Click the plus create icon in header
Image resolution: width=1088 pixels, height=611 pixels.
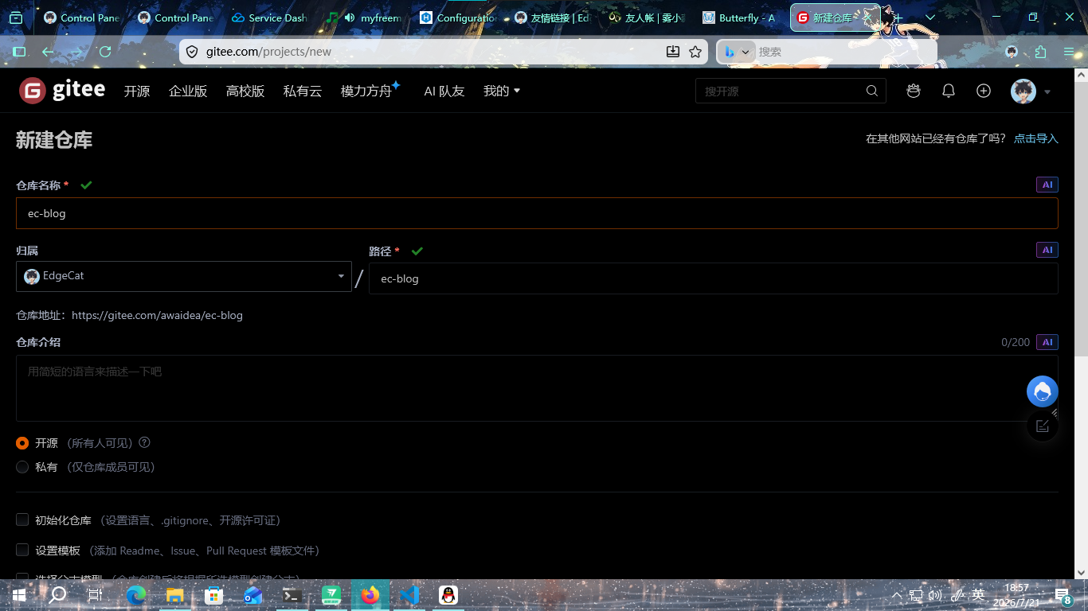tap(984, 91)
